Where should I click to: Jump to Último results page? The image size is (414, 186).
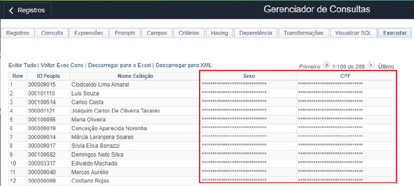(386, 66)
